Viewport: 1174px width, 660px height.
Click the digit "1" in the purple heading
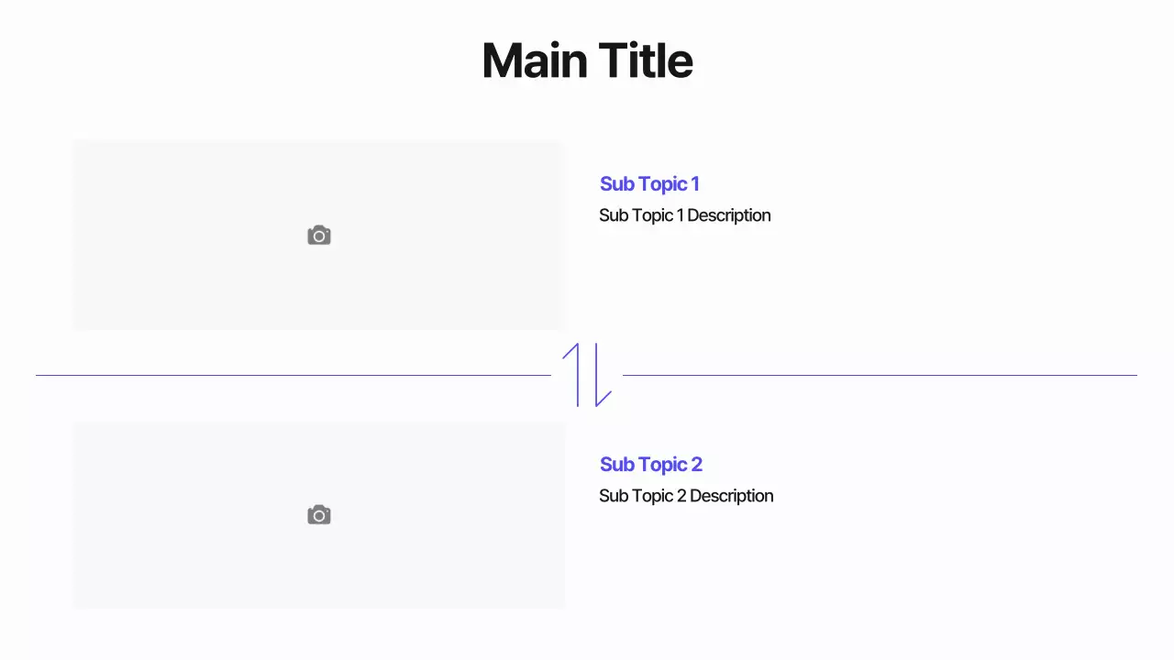point(695,184)
